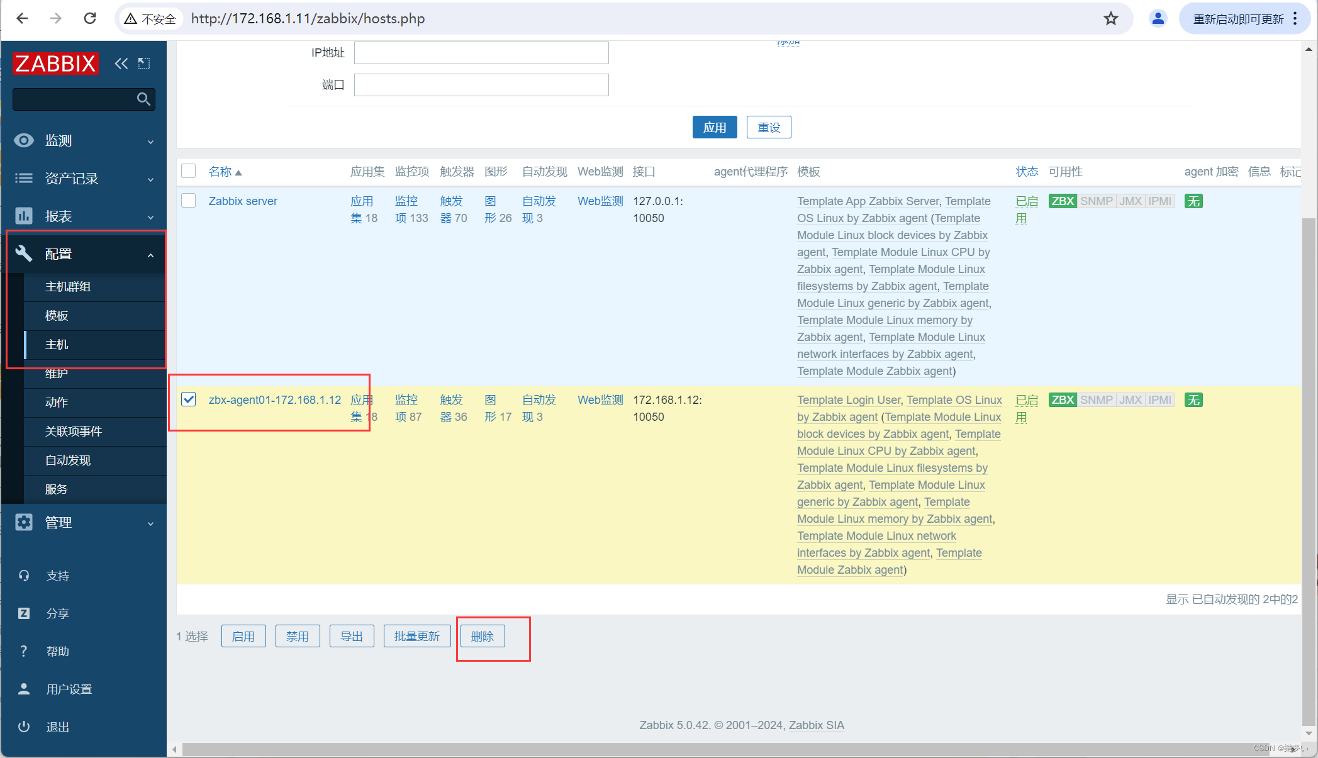Viewport: 1318px width, 758px height.
Task: Open the Template Login User link
Action: (x=848, y=399)
